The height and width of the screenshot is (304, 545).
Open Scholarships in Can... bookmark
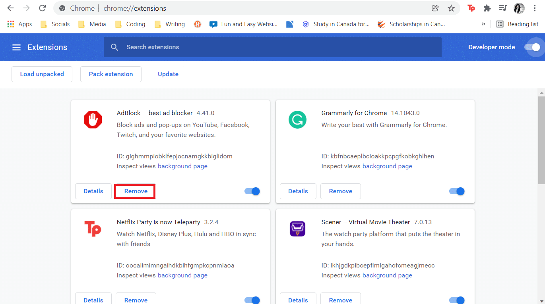click(x=411, y=24)
